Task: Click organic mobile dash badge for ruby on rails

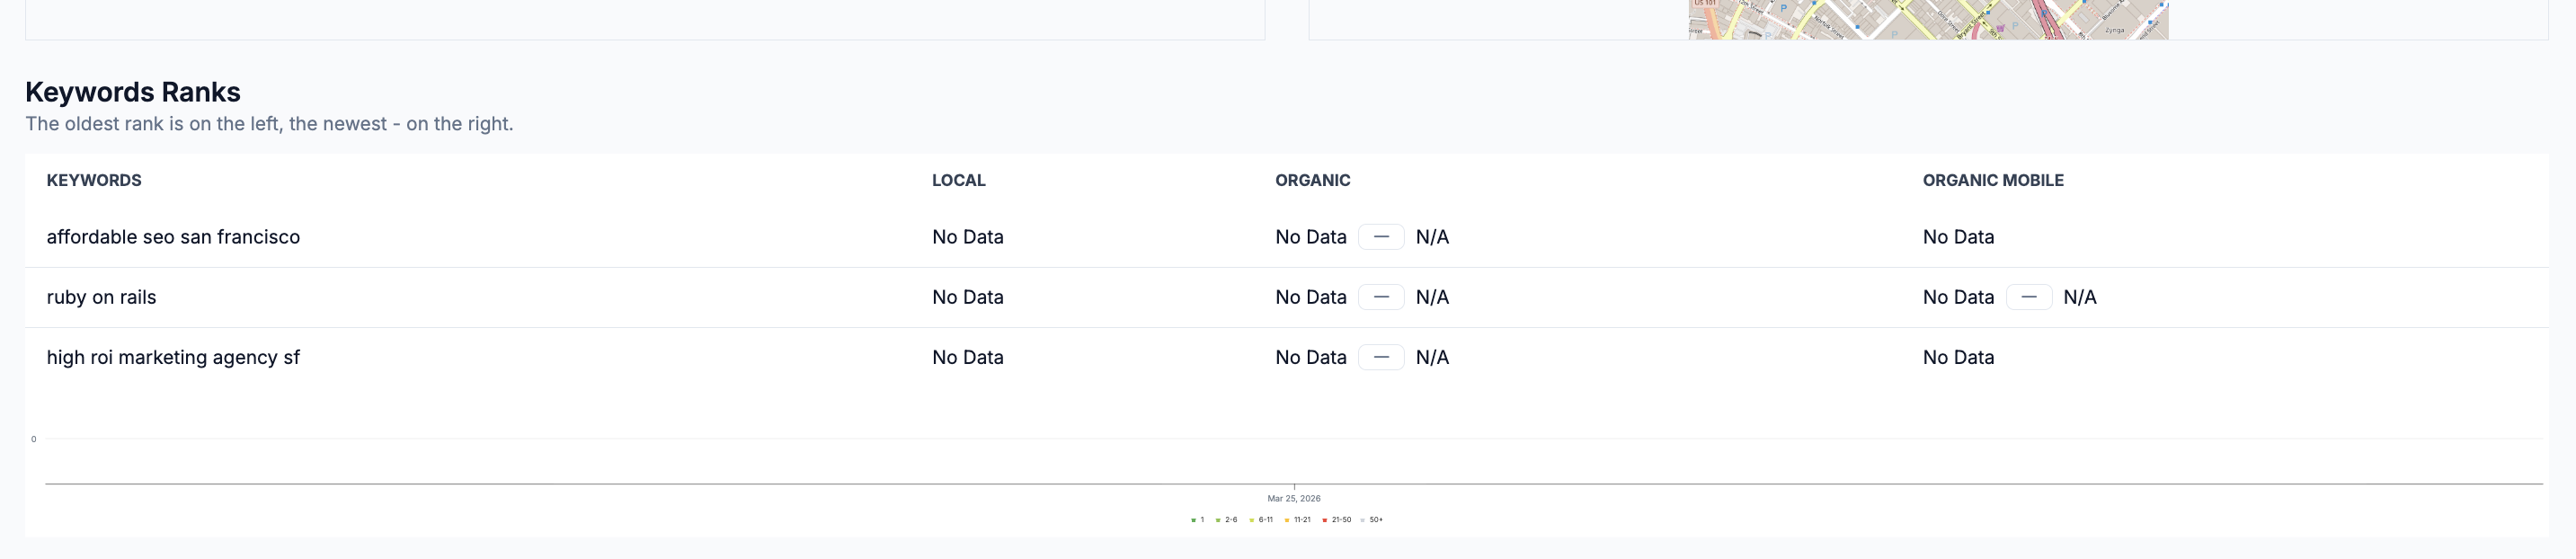Action: tap(2028, 297)
